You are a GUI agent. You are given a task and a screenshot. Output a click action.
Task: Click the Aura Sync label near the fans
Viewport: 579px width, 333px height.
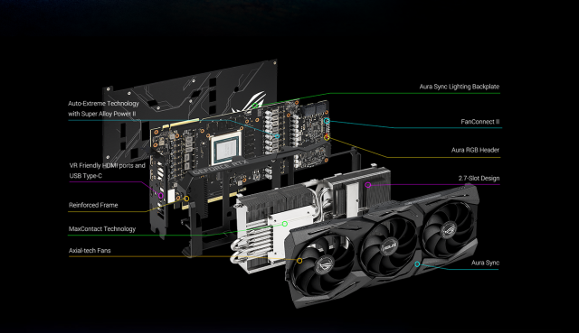tap(485, 263)
